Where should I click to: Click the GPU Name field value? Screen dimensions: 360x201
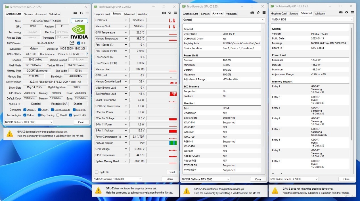point(46,21)
